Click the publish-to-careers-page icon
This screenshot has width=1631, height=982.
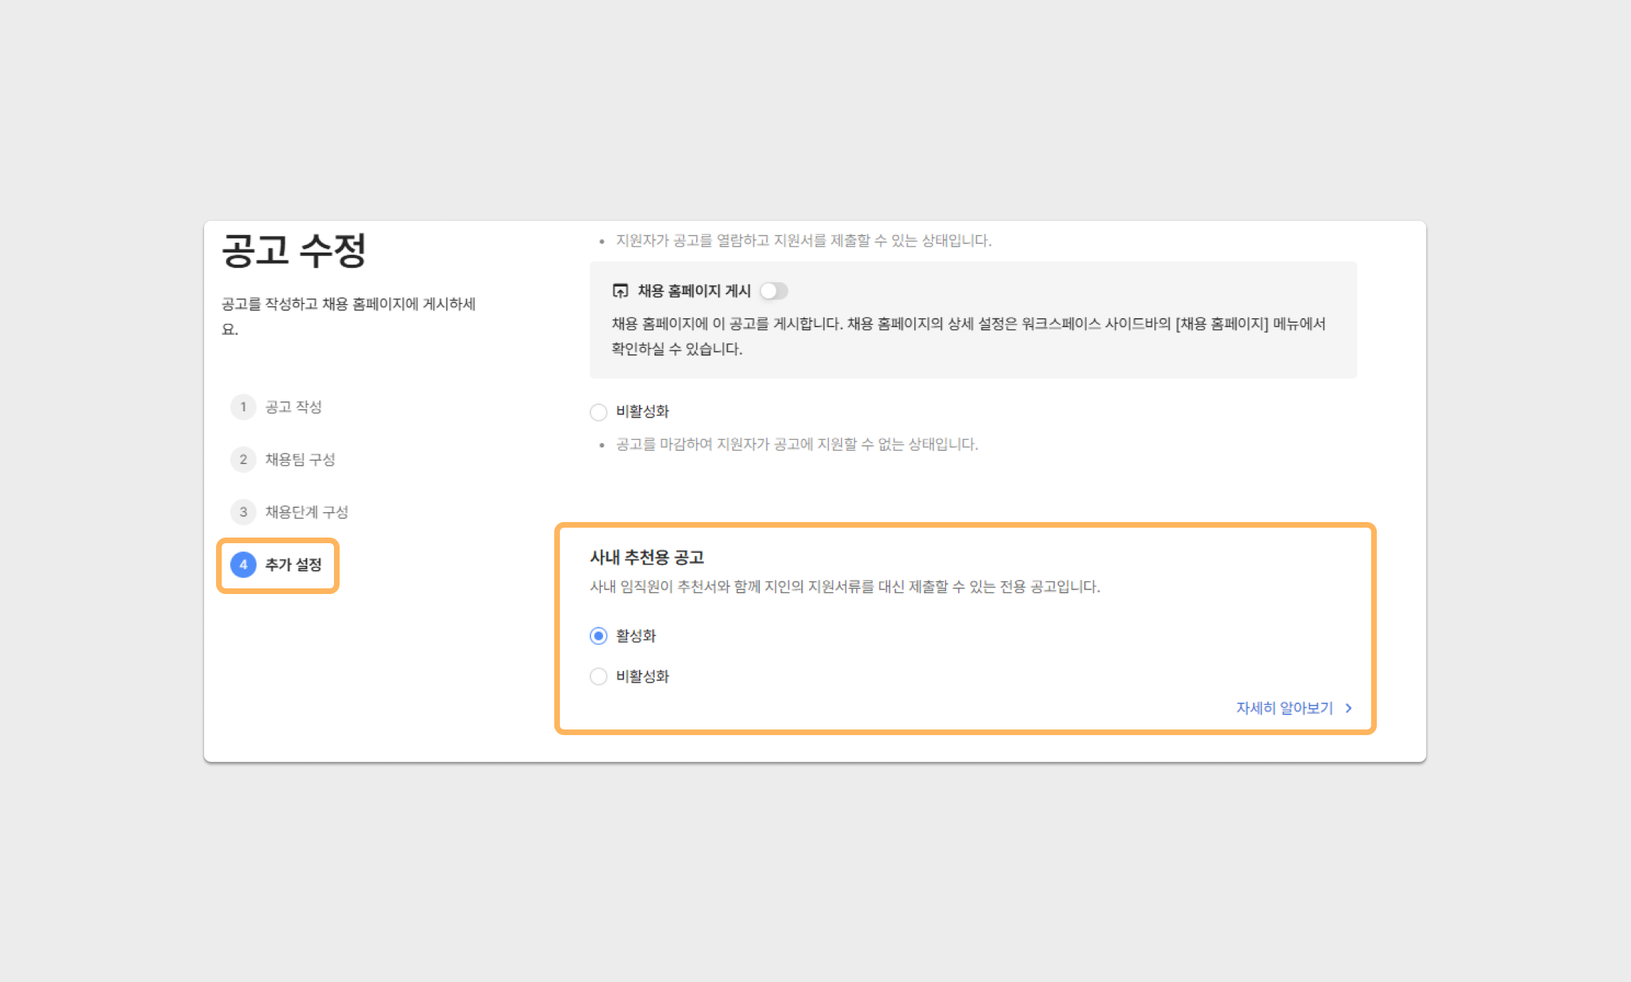(620, 291)
